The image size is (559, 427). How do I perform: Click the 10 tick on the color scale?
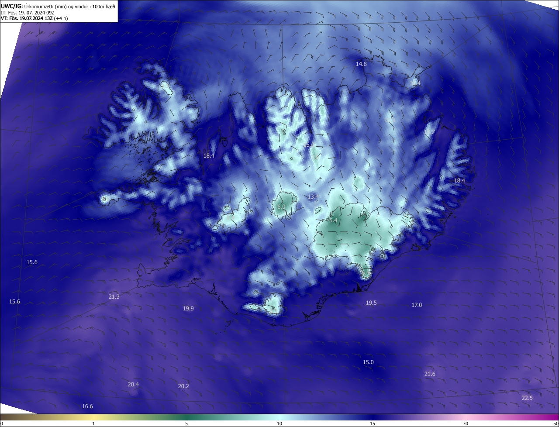tap(279, 424)
